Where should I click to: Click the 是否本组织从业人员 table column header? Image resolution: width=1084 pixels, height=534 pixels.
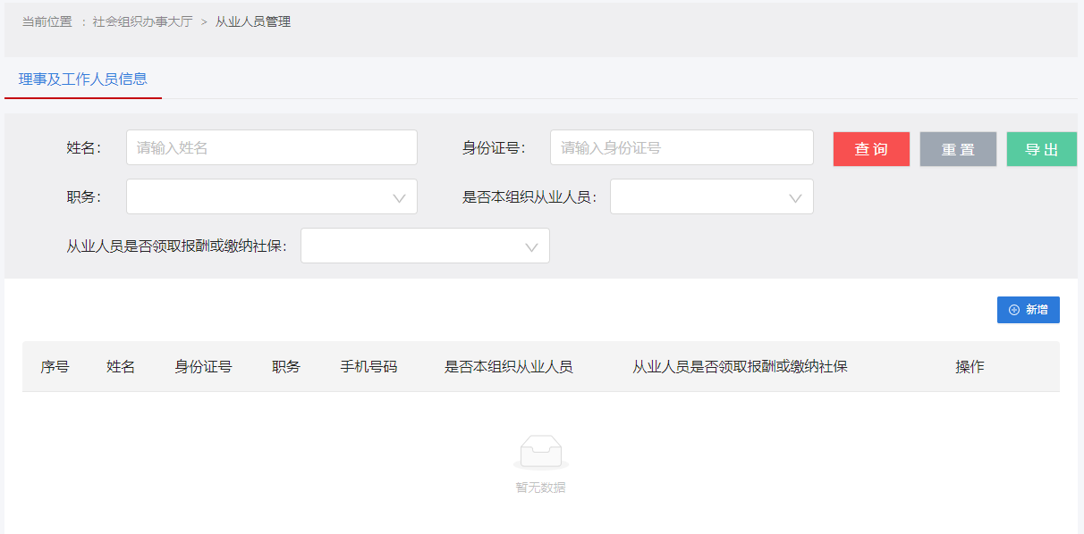508,367
